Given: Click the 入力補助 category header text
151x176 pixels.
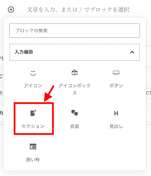Looking at the screenshot, I should (x=24, y=52).
